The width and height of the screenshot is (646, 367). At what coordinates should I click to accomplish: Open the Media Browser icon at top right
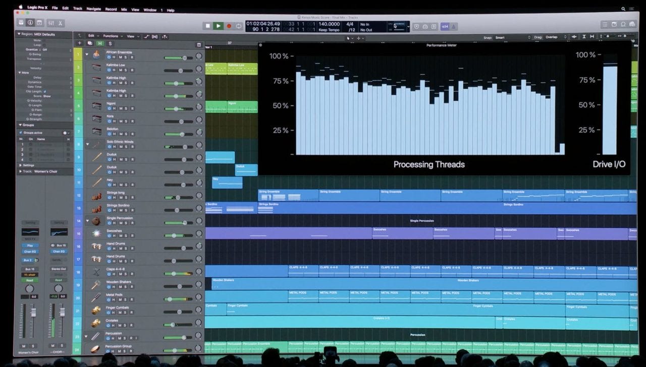point(632,24)
